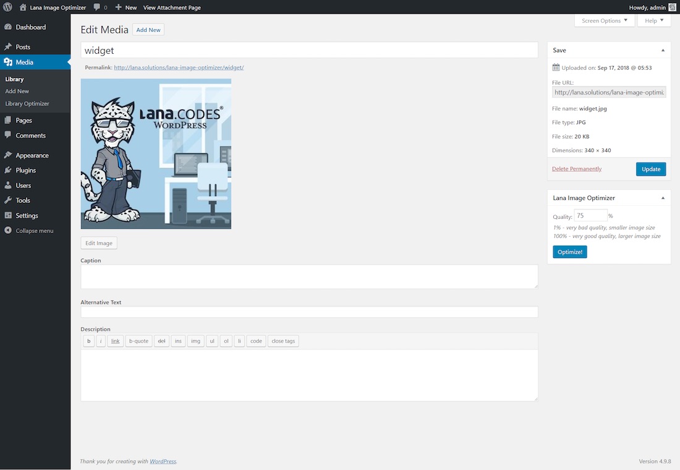680x470 pixels.
Task: Click the Pages icon in sidebar
Action: [x=8, y=120]
